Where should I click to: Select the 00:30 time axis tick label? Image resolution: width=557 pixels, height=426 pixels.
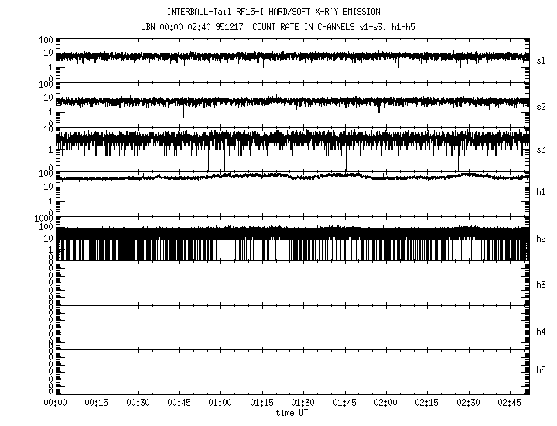(138, 404)
